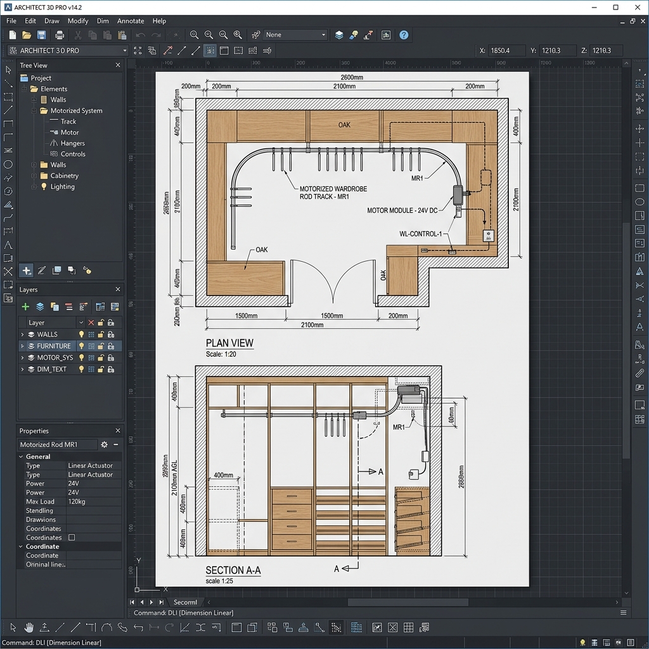Open the layers stack toolbar icon
Viewport: 649px width, 649px height.
(339, 35)
